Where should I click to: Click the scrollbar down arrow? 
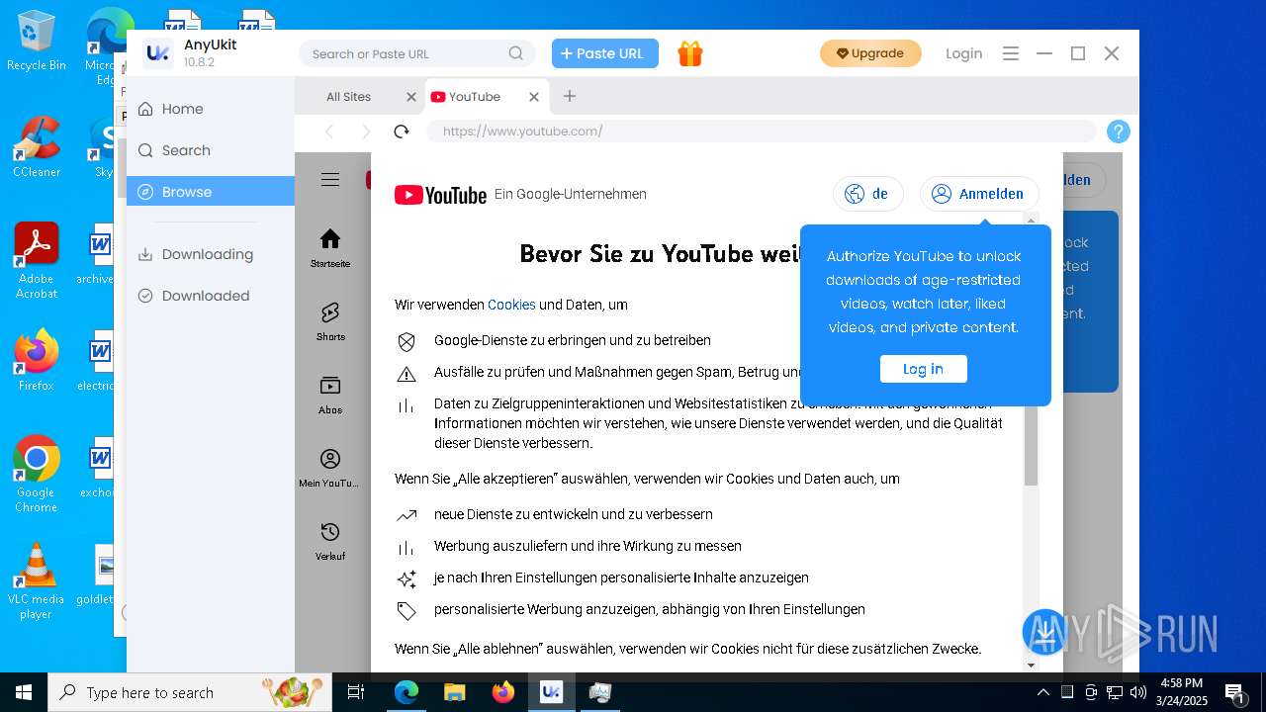click(x=1032, y=665)
